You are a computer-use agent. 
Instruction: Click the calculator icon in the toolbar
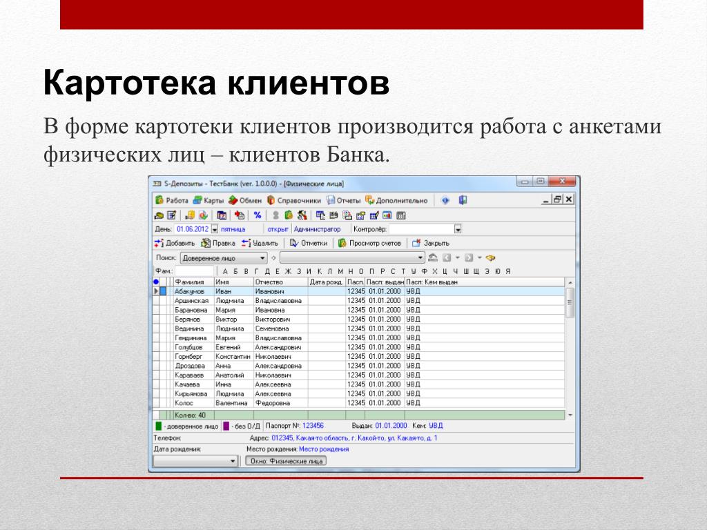coord(401,215)
